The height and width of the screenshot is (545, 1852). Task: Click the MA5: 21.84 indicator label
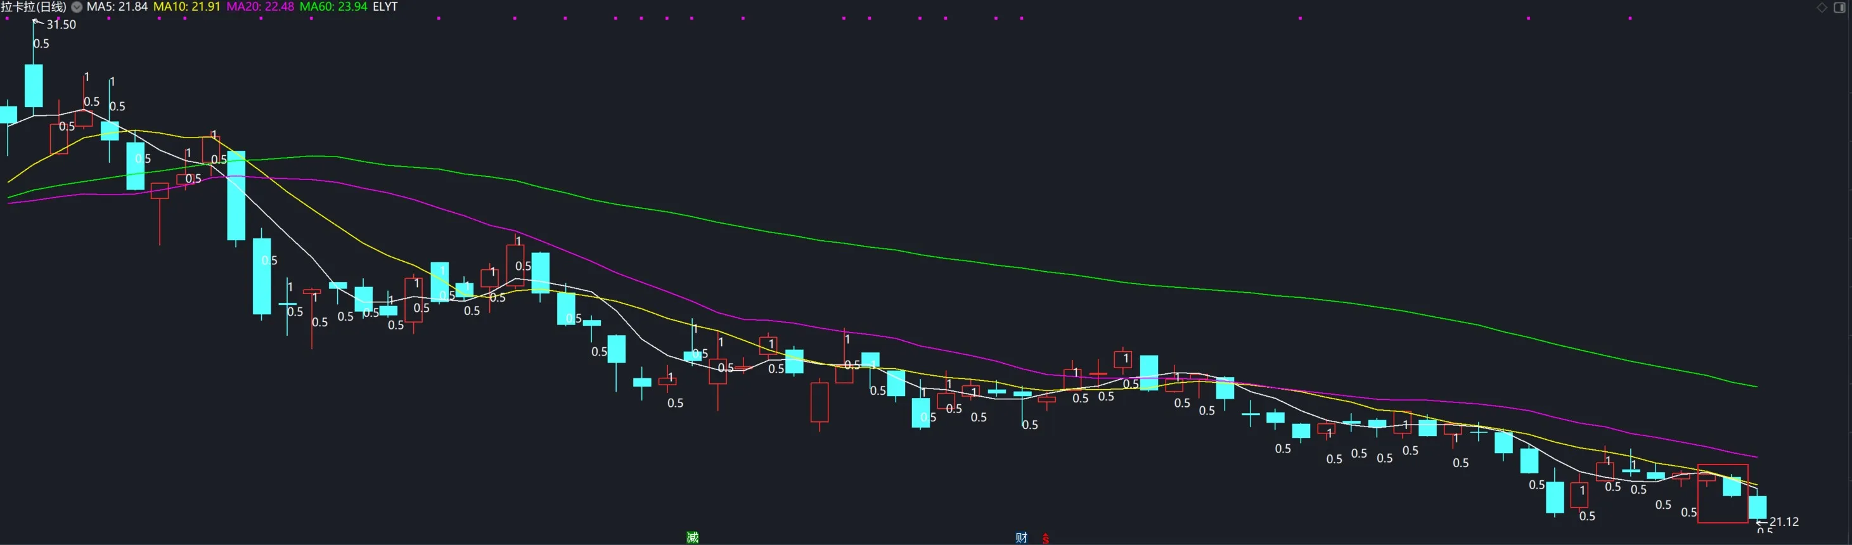point(117,6)
